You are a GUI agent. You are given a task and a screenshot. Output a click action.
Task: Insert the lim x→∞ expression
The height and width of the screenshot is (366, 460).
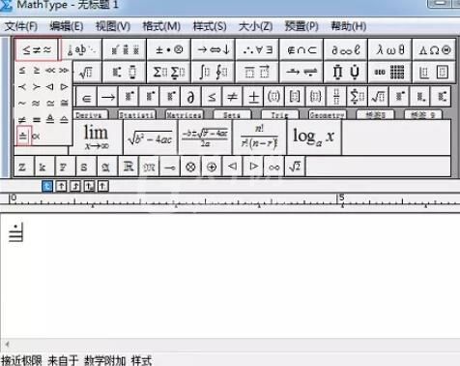(x=96, y=137)
